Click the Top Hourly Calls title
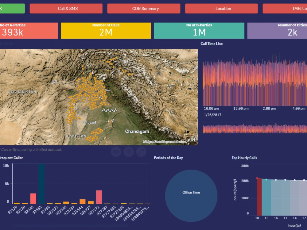This screenshot has height=230, width=307. [244, 158]
